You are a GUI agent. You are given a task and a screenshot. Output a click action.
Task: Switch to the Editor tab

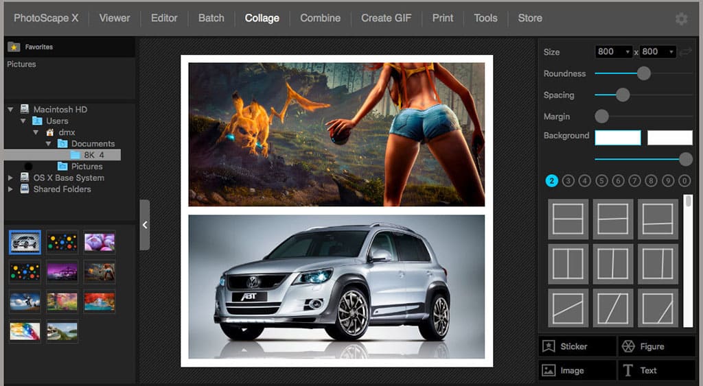click(164, 19)
